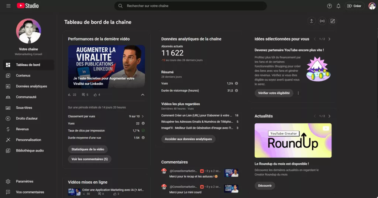
Task: Click the Découvrir button
Action: tap(265, 186)
